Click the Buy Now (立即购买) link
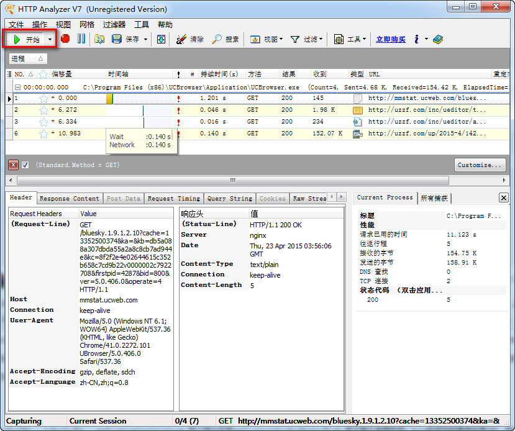This screenshot has width=515, height=431. (391, 39)
